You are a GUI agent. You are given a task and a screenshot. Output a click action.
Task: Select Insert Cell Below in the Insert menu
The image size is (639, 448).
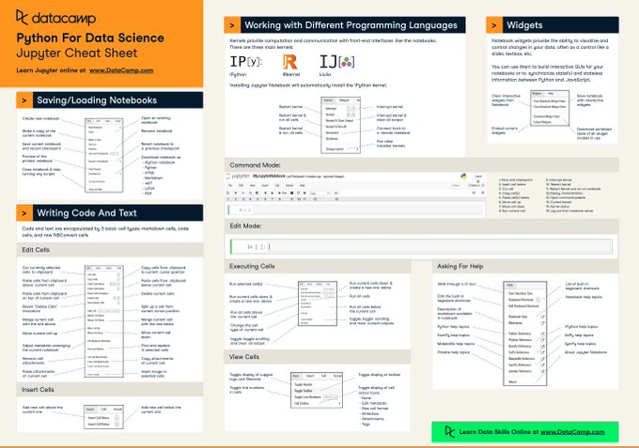[x=99, y=424]
